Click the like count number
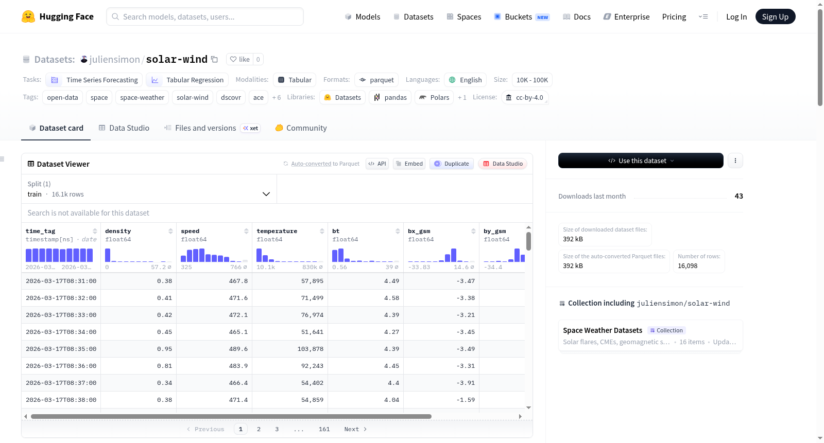The image size is (824, 443). 258,59
